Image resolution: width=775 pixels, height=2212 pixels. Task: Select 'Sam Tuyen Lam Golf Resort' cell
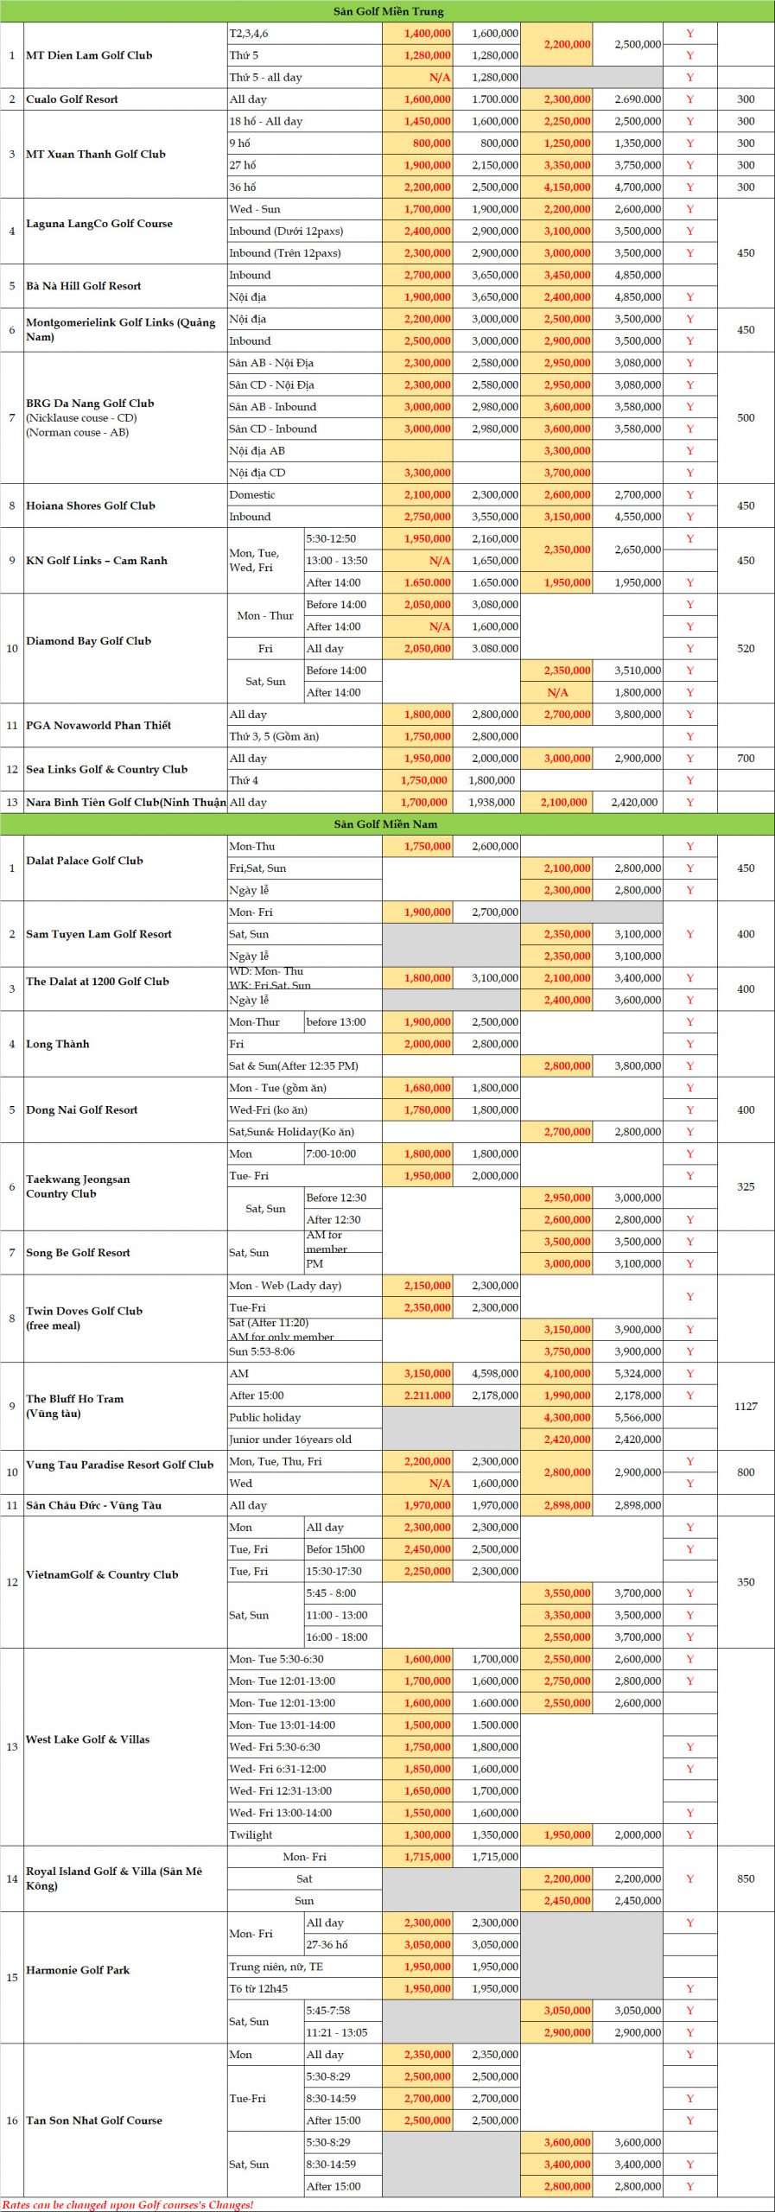click(x=125, y=934)
